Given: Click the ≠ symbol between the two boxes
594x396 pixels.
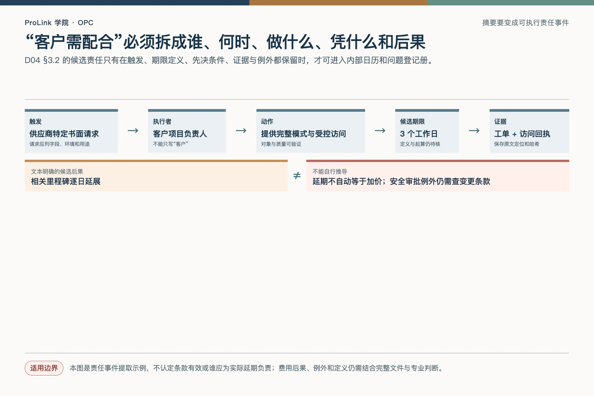Looking at the screenshot, I should (x=297, y=176).
